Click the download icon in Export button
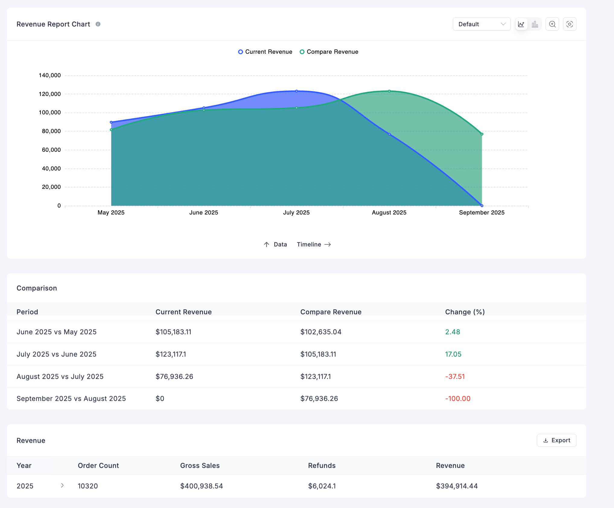The image size is (614, 508). (x=546, y=440)
